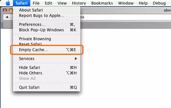Click the back navigation arrow button
Viewport: 171px width, 108px height.
point(7,17)
